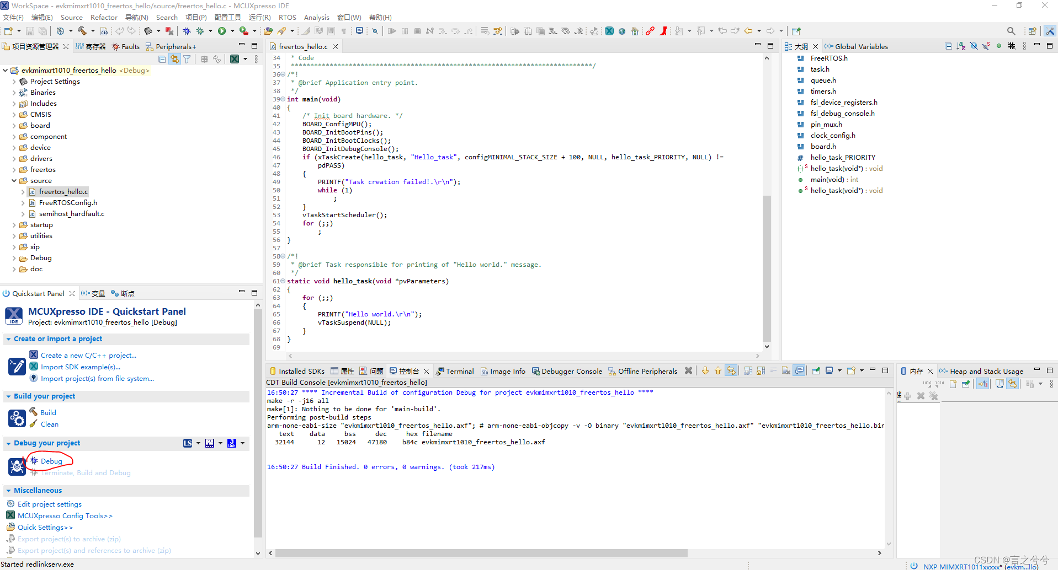Click the Build hammer icon in Quickstart Panel
Screen dimensions: 1058x570
(34, 412)
